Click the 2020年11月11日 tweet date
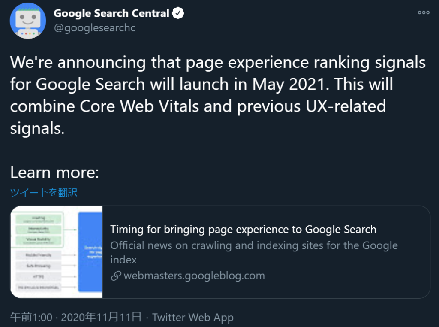The image size is (439, 327). pyautogui.click(x=101, y=318)
